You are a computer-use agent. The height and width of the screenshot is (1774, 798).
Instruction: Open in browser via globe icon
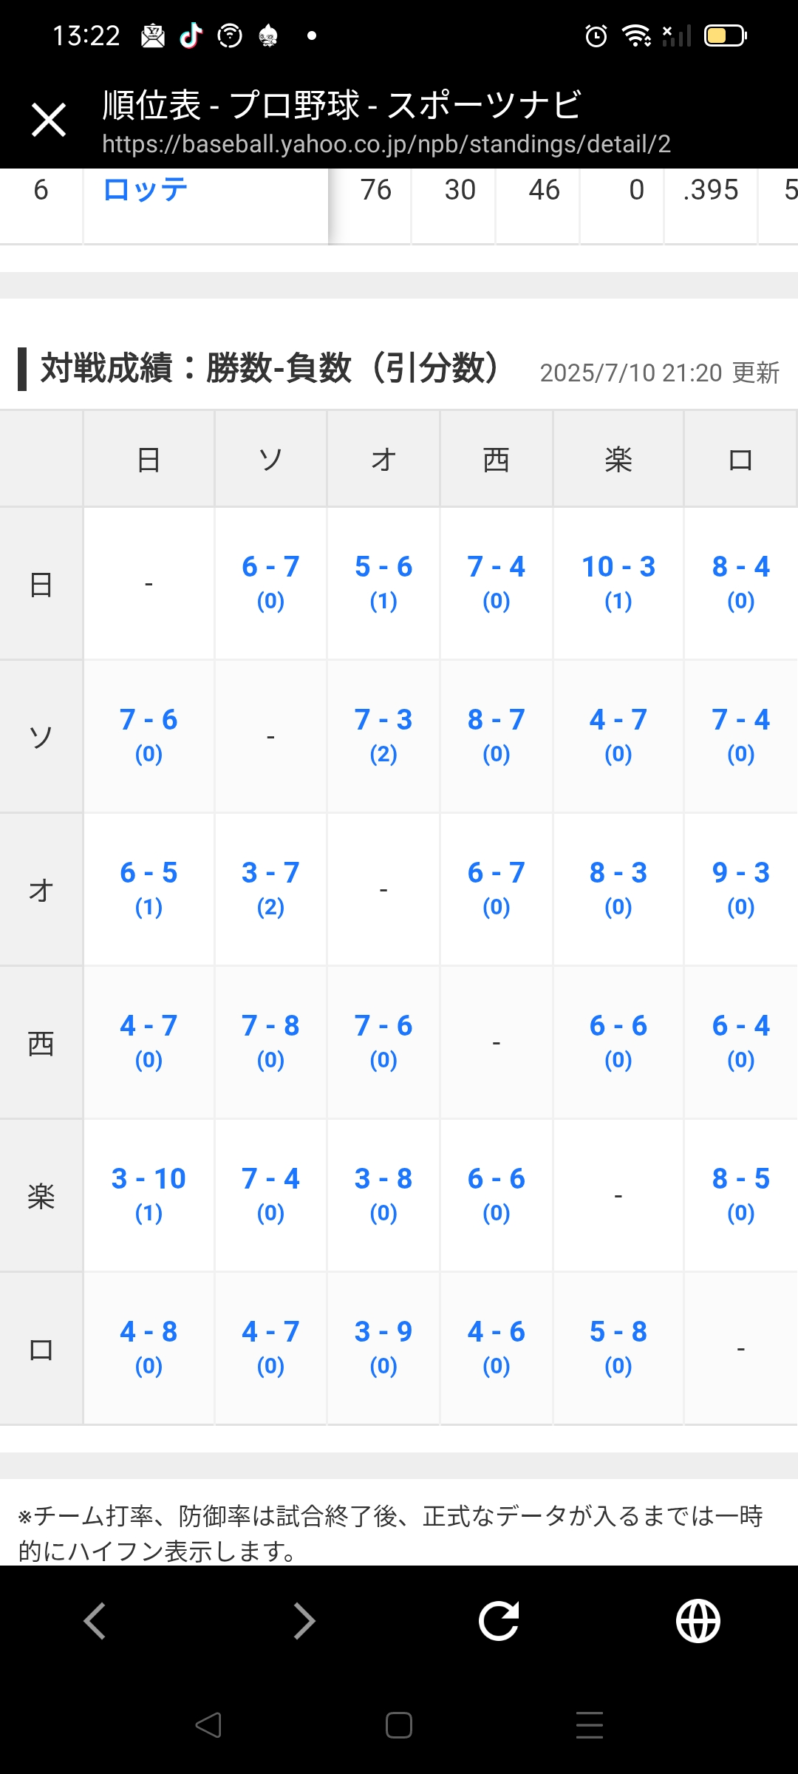click(698, 1621)
